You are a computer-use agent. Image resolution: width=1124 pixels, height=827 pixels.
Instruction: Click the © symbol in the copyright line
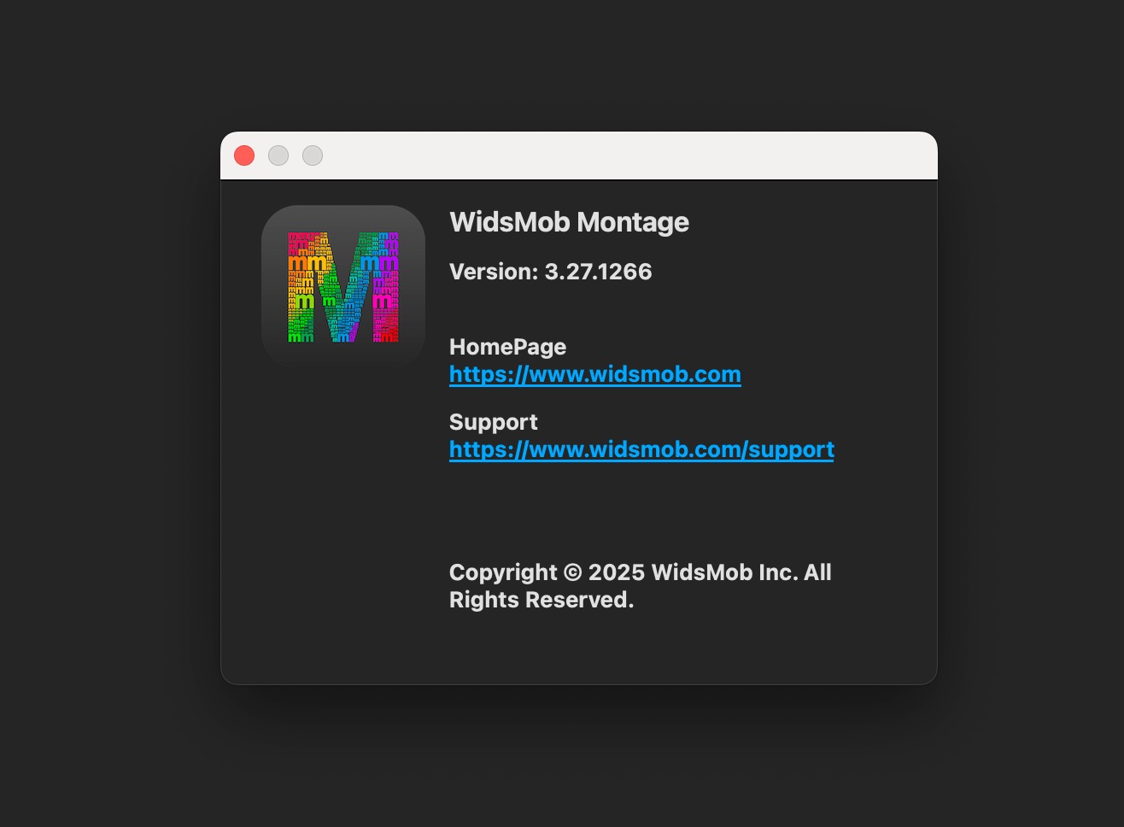[572, 572]
